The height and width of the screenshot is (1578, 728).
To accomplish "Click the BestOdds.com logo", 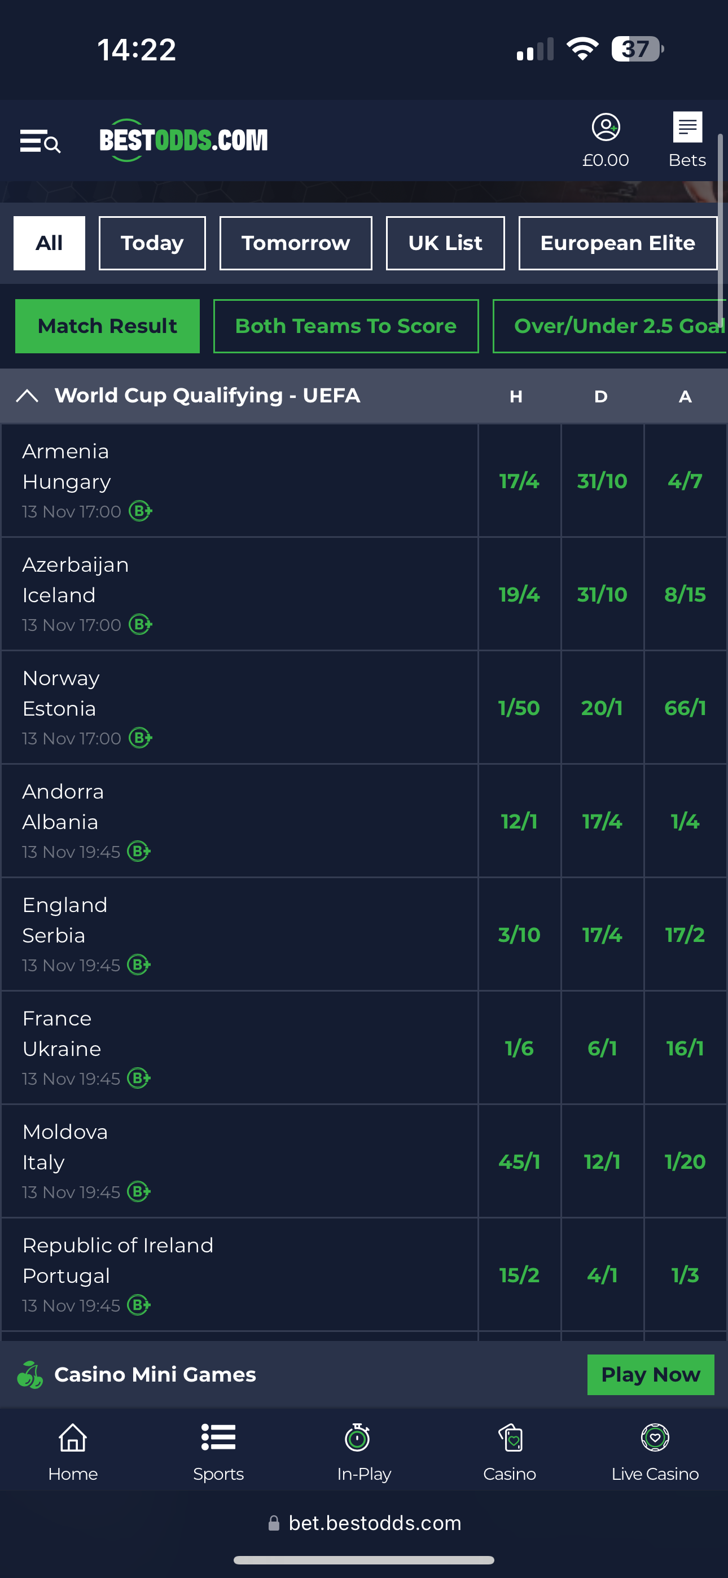I will [183, 141].
